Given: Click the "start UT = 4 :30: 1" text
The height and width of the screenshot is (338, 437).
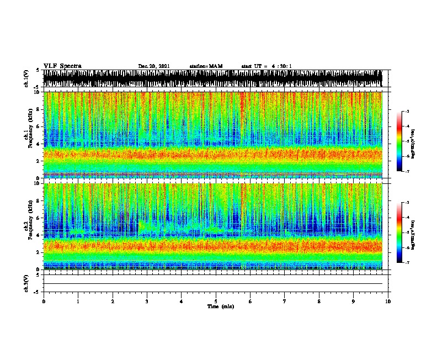Looking at the screenshot, I should [x=267, y=66].
